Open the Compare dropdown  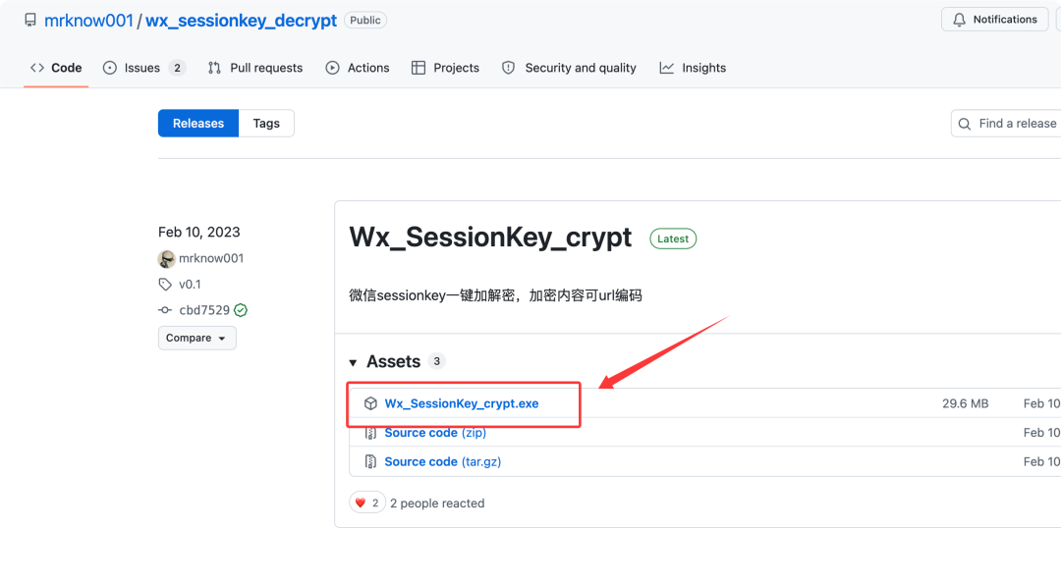coord(196,339)
